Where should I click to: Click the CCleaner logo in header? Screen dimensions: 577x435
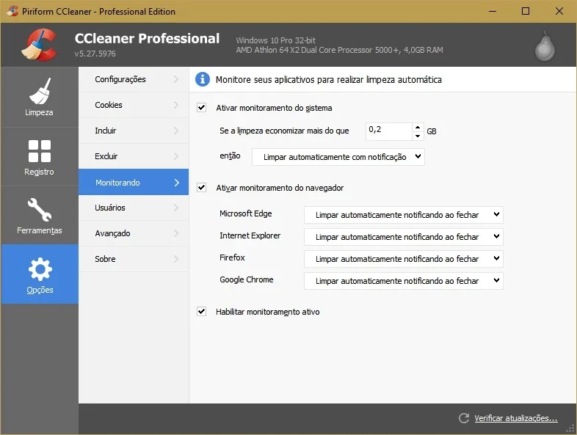click(x=40, y=45)
